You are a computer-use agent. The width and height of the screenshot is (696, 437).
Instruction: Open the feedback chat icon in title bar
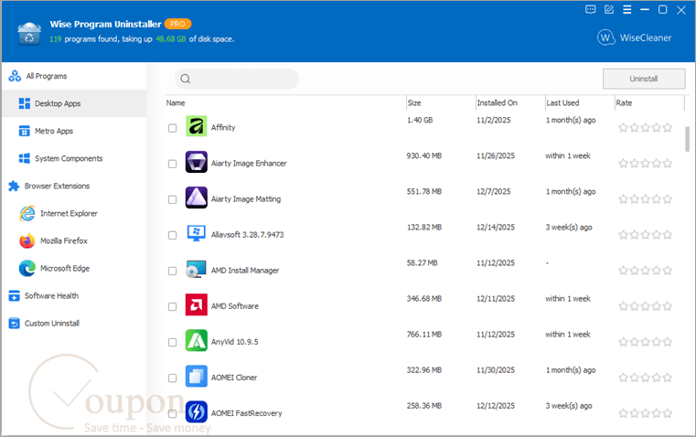click(590, 10)
